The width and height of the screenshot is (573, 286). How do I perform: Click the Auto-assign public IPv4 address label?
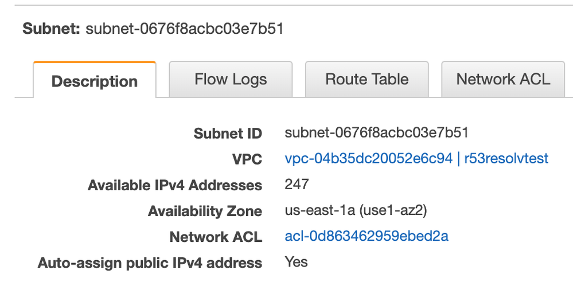point(150,263)
